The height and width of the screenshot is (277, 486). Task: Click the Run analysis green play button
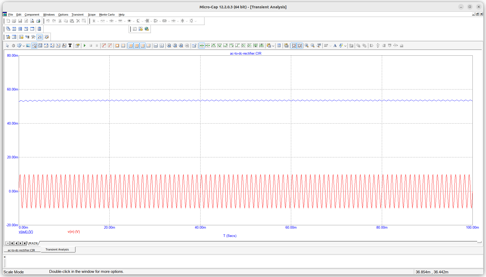[x=85, y=46]
